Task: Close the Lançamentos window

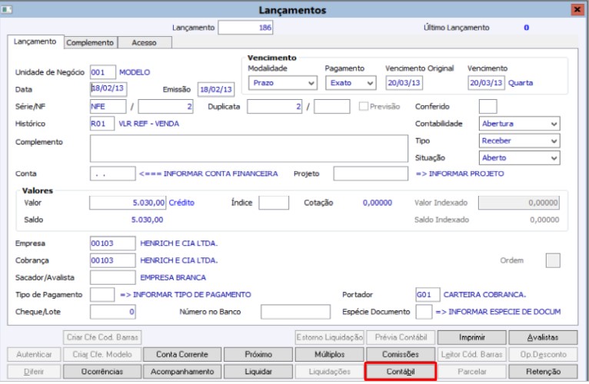Action: [577, 9]
